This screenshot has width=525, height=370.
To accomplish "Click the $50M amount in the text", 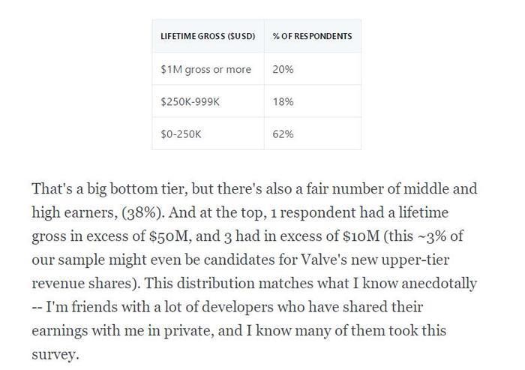I will click(x=169, y=236).
